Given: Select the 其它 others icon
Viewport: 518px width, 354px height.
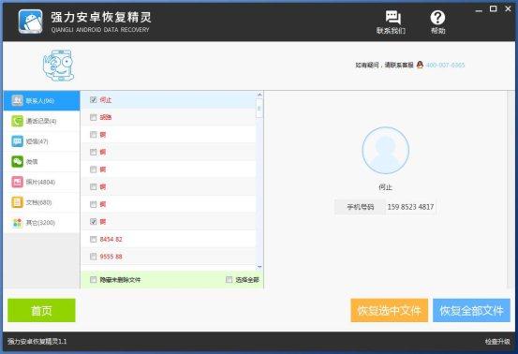Looking at the screenshot, I should [17, 222].
